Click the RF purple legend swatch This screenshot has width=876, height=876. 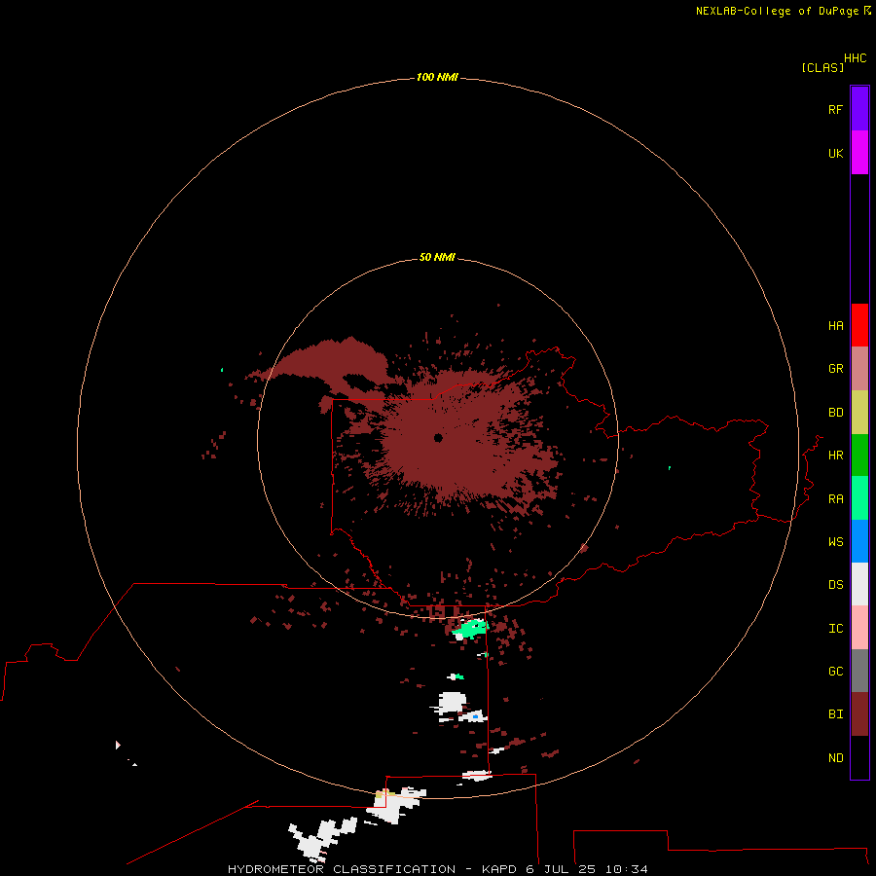pyautogui.click(x=859, y=109)
